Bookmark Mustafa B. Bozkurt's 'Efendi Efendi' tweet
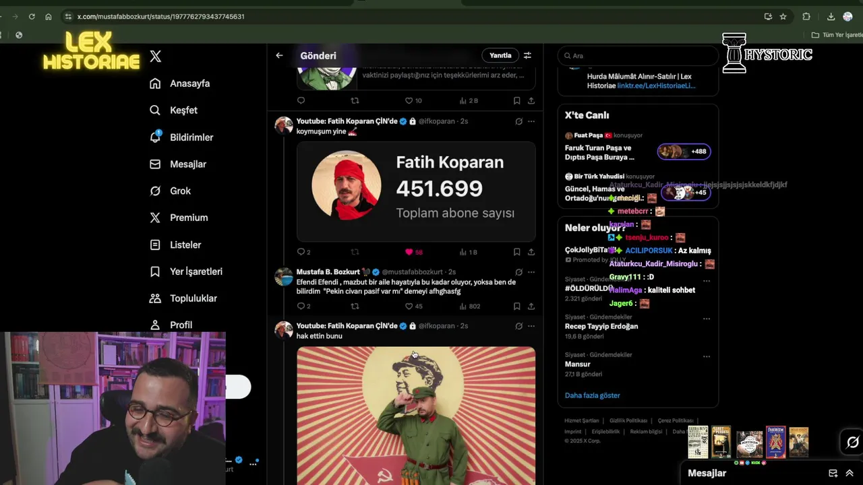Image resolution: width=863 pixels, height=485 pixels. pyautogui.click(x=516, y=306)
